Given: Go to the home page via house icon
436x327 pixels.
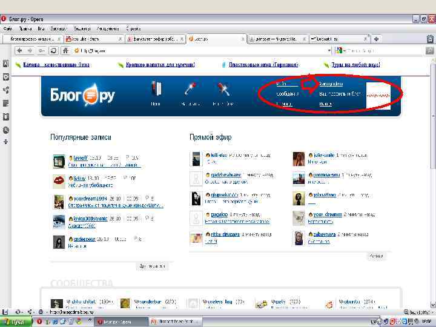Looking at the screenshot, I should [65, 51].
